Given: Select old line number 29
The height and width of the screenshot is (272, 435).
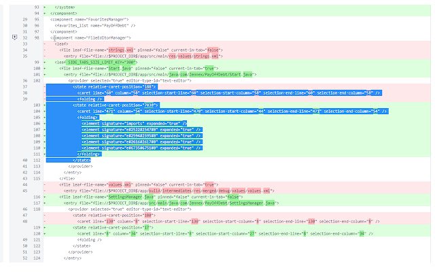Looking at the screenshot, I should click(25, 20).
